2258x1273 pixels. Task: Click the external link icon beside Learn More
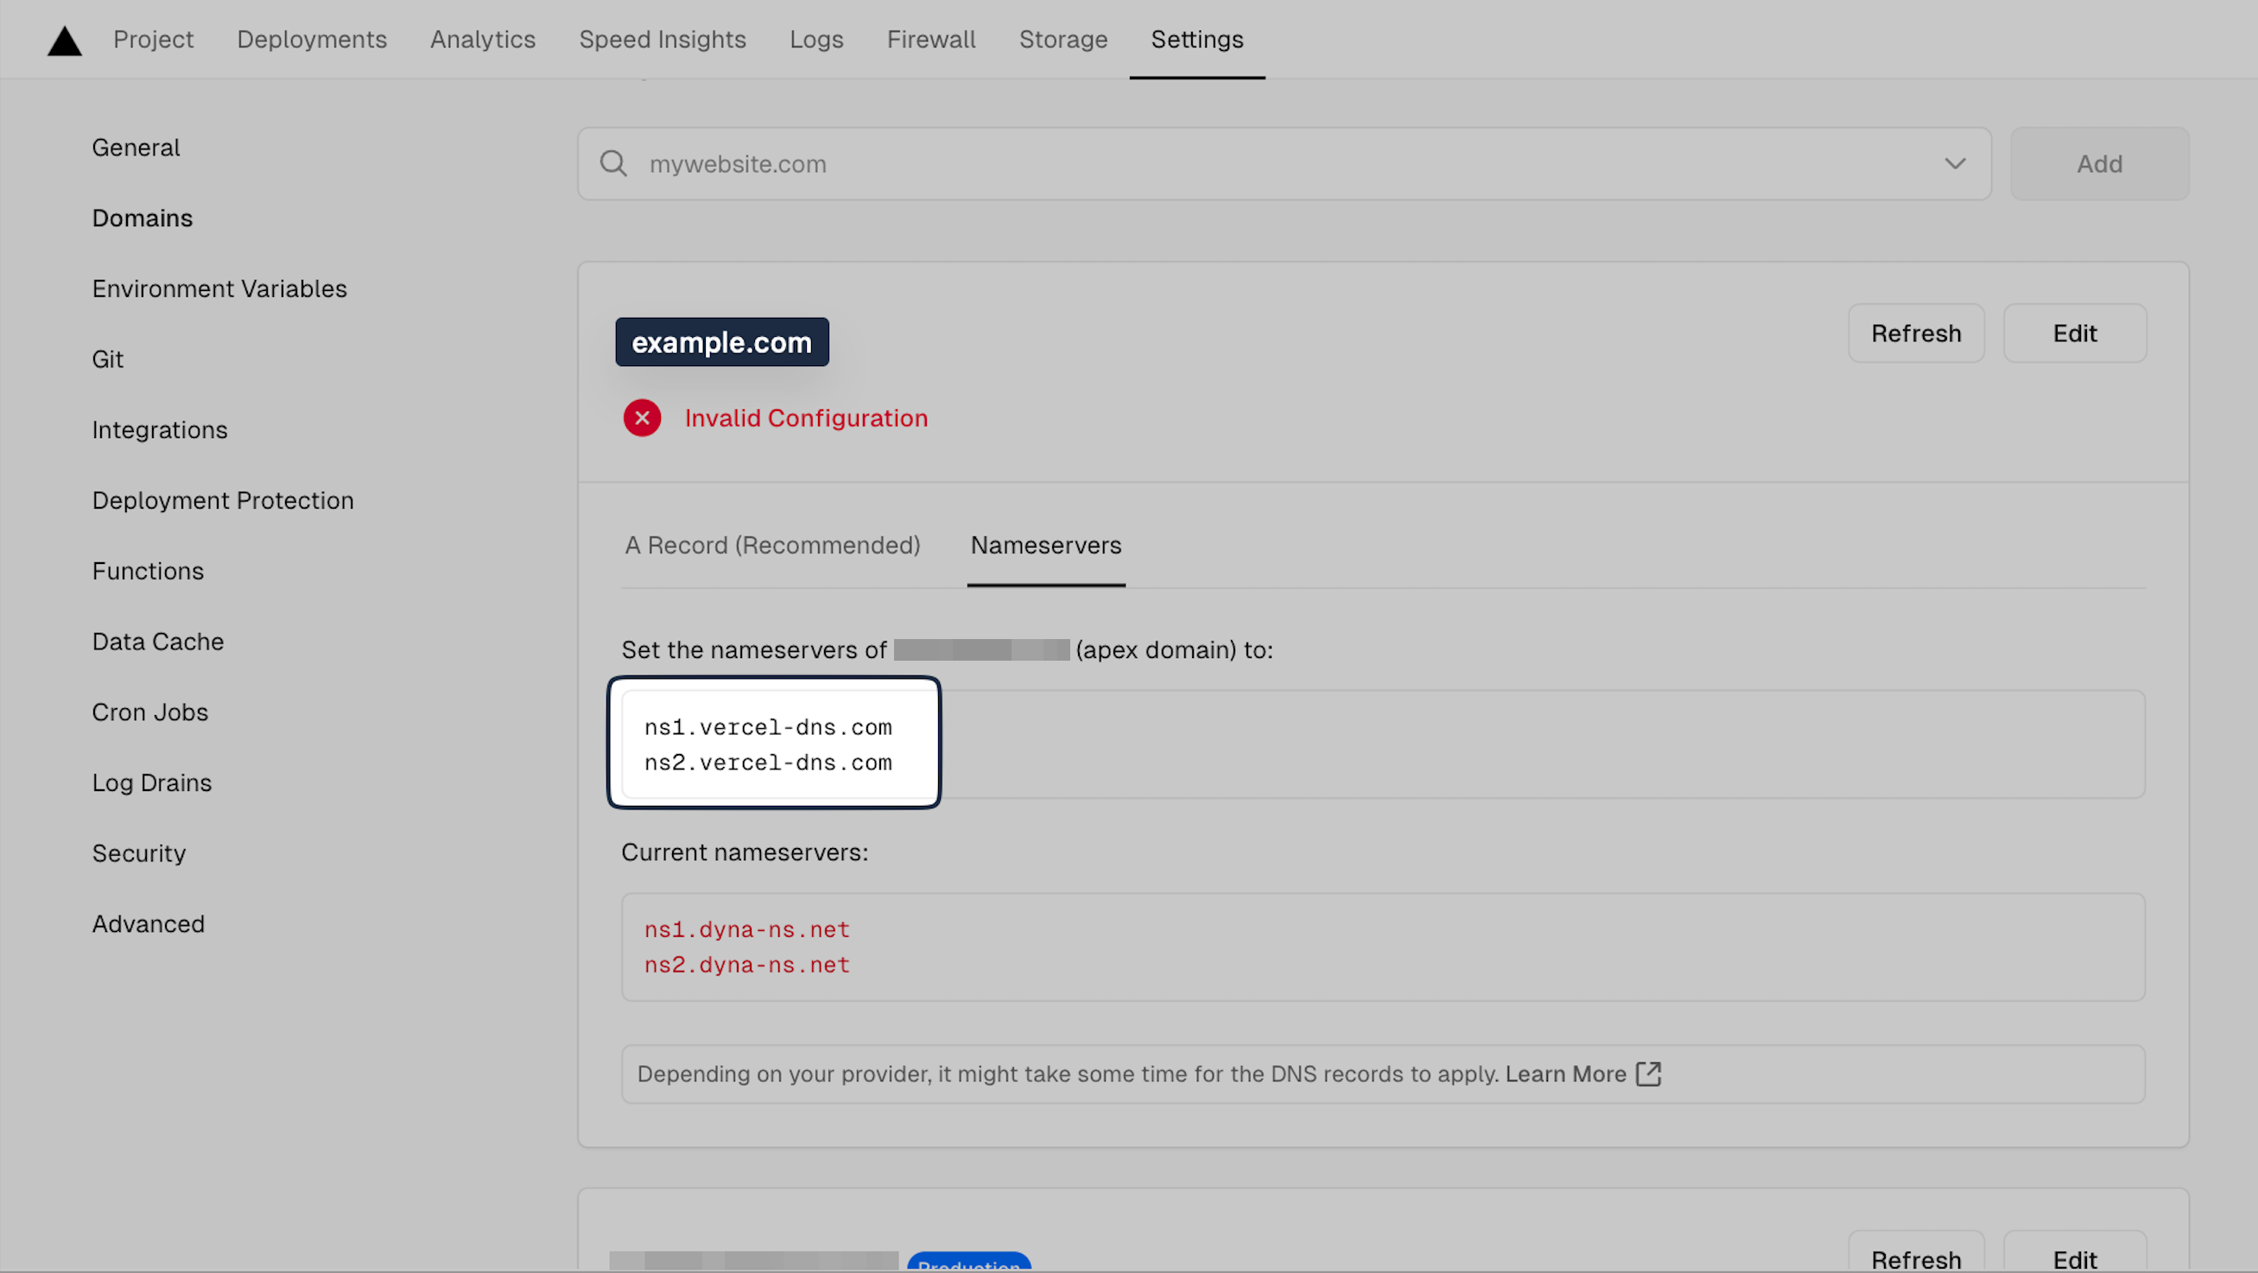1649,1074
